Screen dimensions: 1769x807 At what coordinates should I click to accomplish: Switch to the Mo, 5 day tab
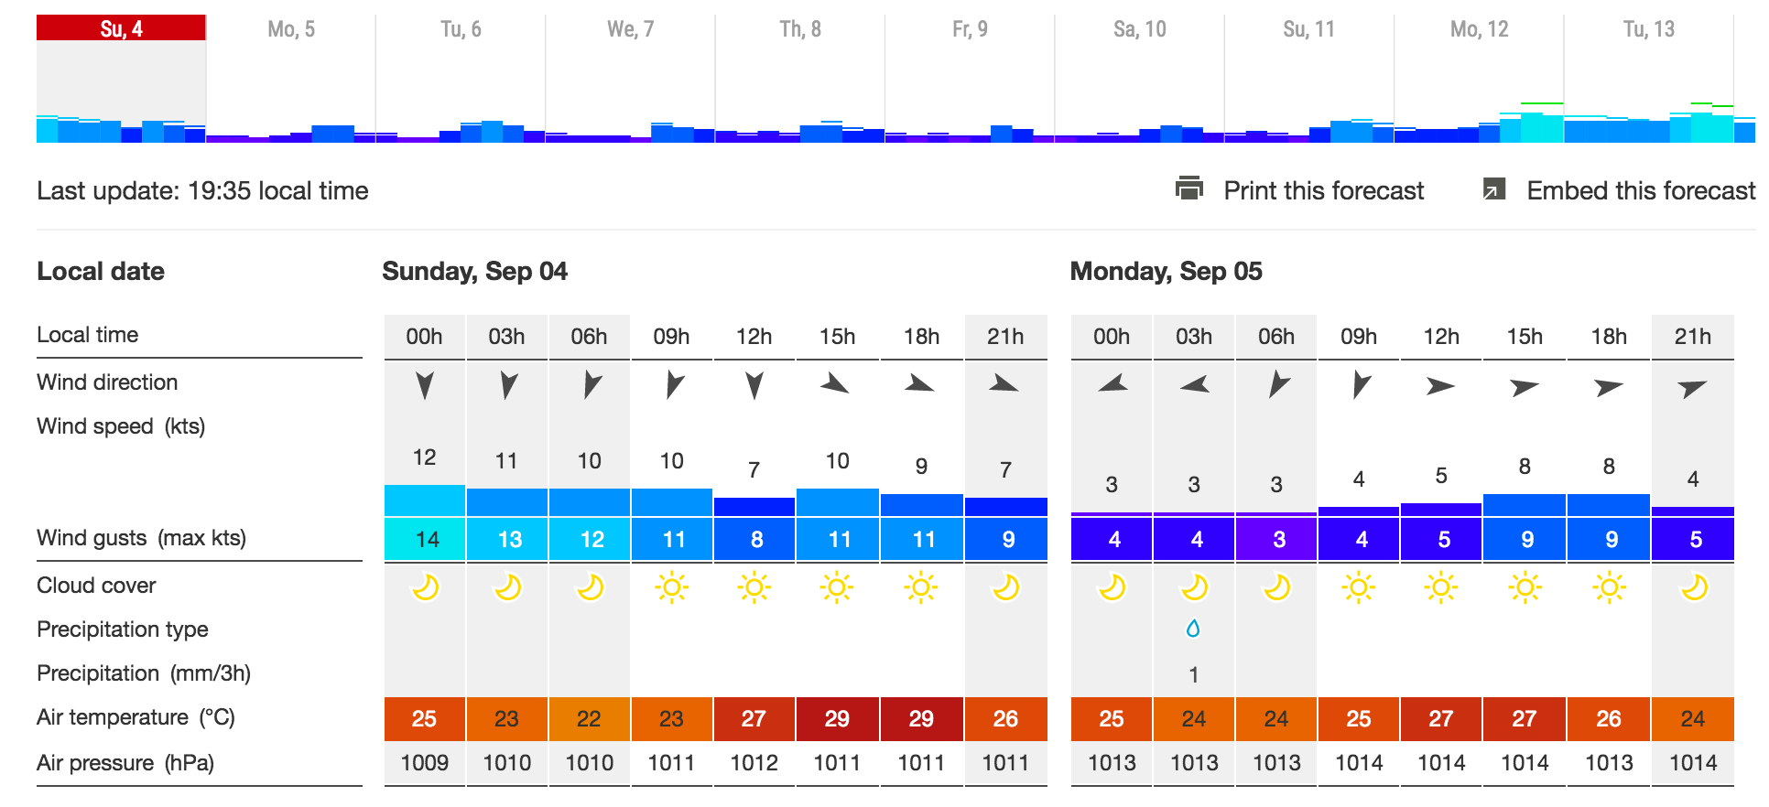(291, 29)
